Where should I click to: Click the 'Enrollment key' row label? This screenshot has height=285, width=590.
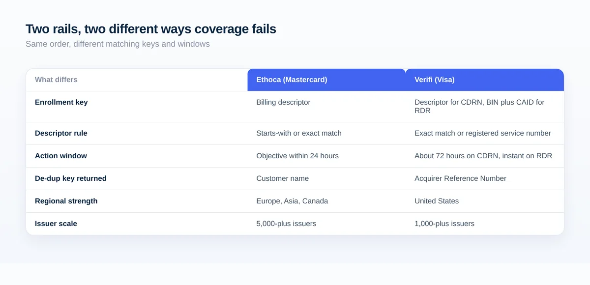click(x=61, y=102)
